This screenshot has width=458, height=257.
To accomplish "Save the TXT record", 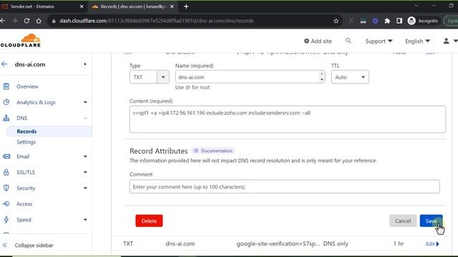I will [x=431, y=221].
